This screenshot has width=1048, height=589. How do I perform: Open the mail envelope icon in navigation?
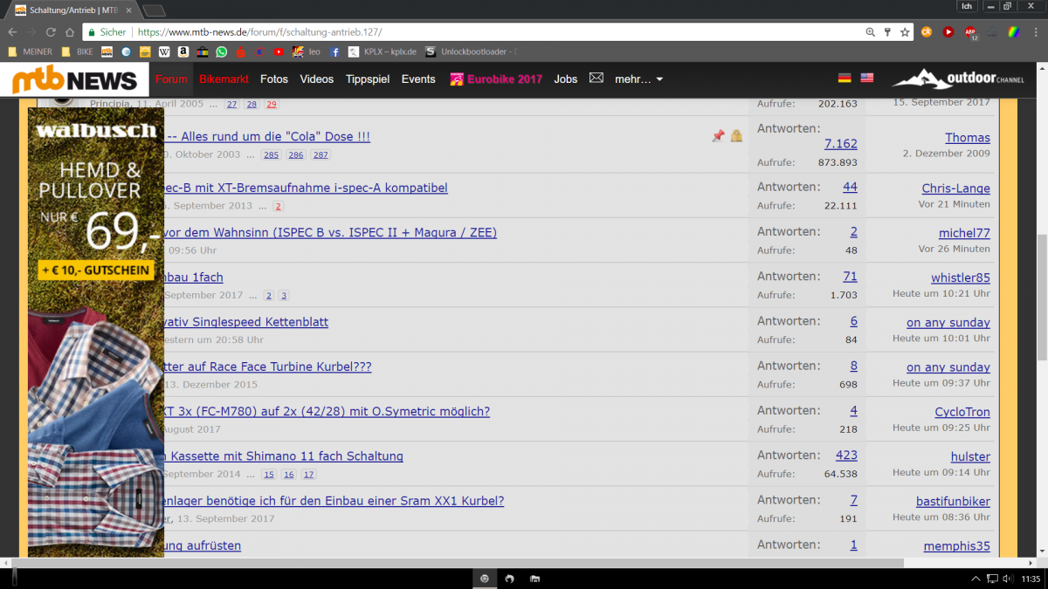[x=596, y=79]
